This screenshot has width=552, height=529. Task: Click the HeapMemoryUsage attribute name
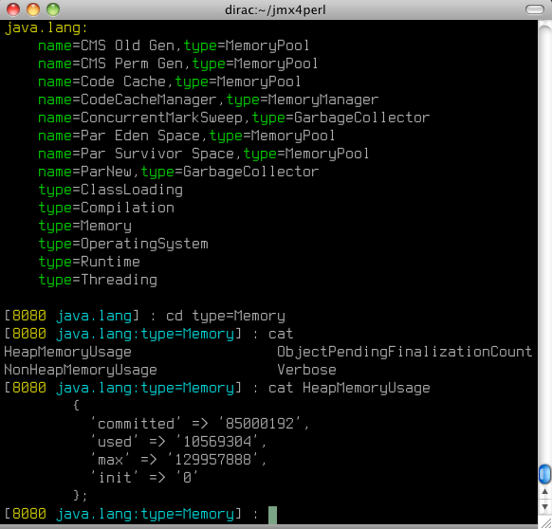pos(67,352)
